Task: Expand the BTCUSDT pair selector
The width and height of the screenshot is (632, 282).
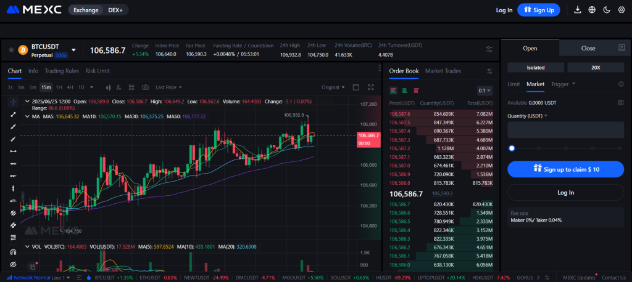Action: (74, 50)
